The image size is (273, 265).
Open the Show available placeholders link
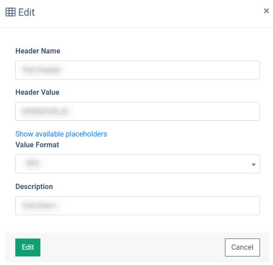(x=61, y=134)
